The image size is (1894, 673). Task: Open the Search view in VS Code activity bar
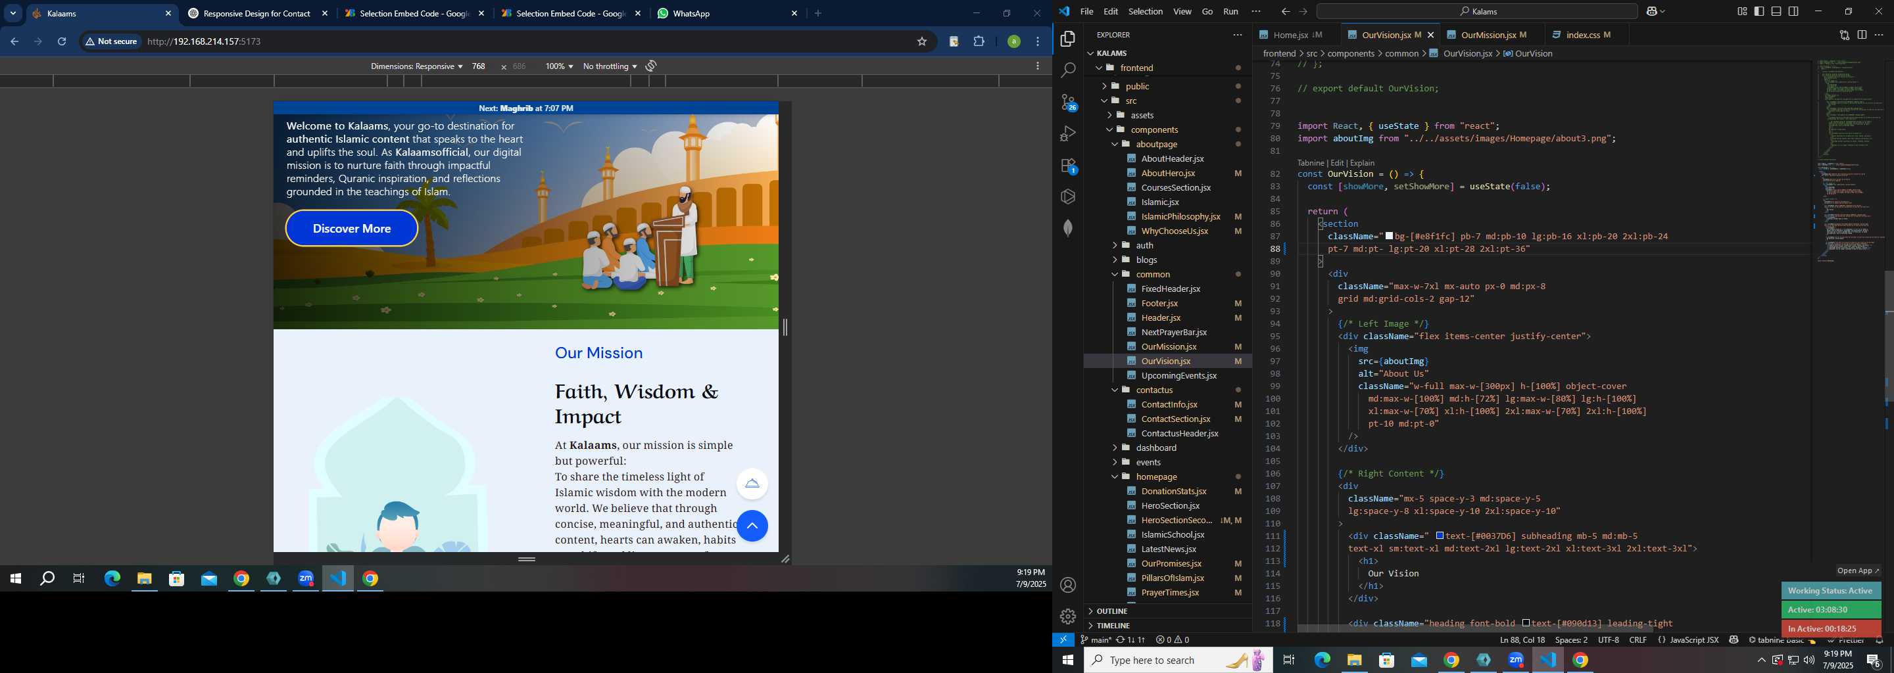tap(1067, 70)
